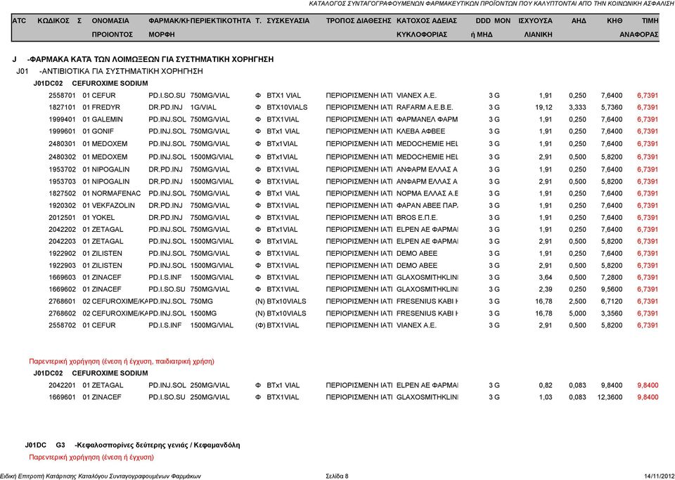Viewport: 675px width, 480px height.
Task: Select the ΤΡΟΠΟΣ ΔΙΑΘΕΣΗΣ column header
Action: point(359,20)
